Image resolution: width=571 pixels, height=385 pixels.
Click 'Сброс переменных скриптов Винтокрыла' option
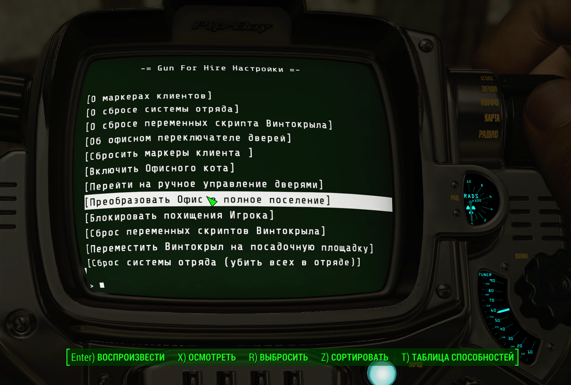[205, 232]
